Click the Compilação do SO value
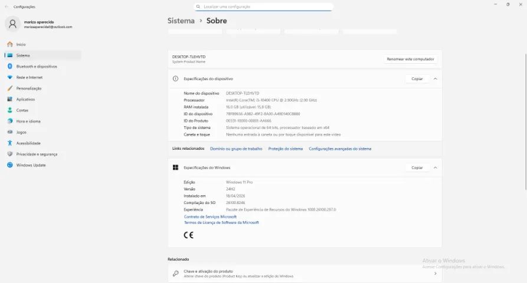527x283 pixels. (x=235, y=203)
